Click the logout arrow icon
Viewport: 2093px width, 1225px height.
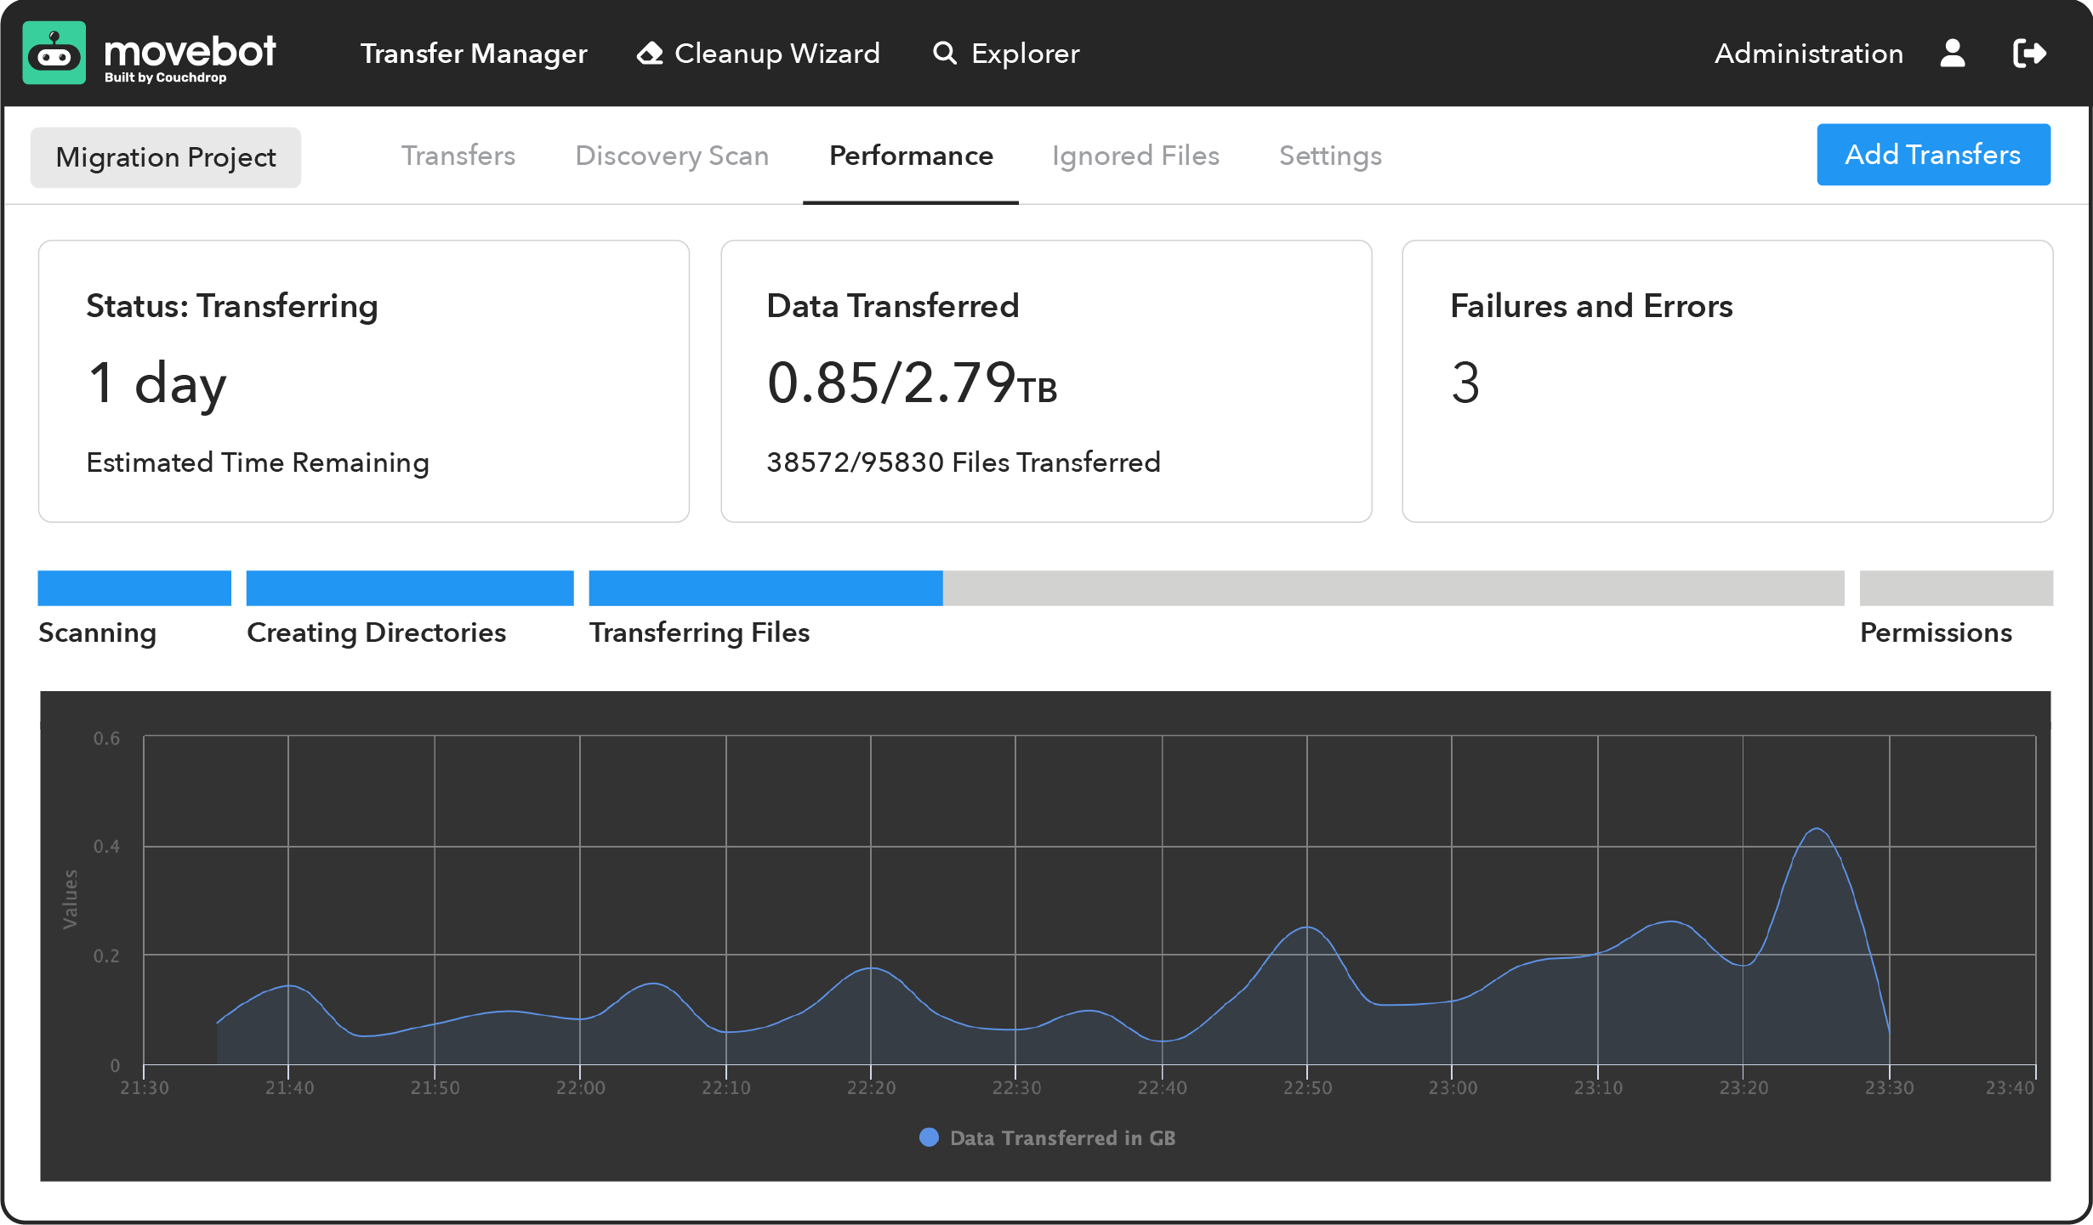2029,54
